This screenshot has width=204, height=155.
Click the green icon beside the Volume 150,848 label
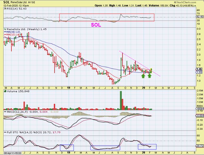click(5, 91)
